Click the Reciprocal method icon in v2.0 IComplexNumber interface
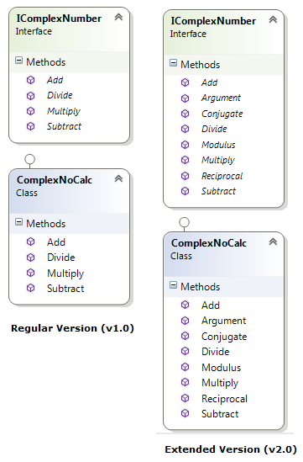 185,176
